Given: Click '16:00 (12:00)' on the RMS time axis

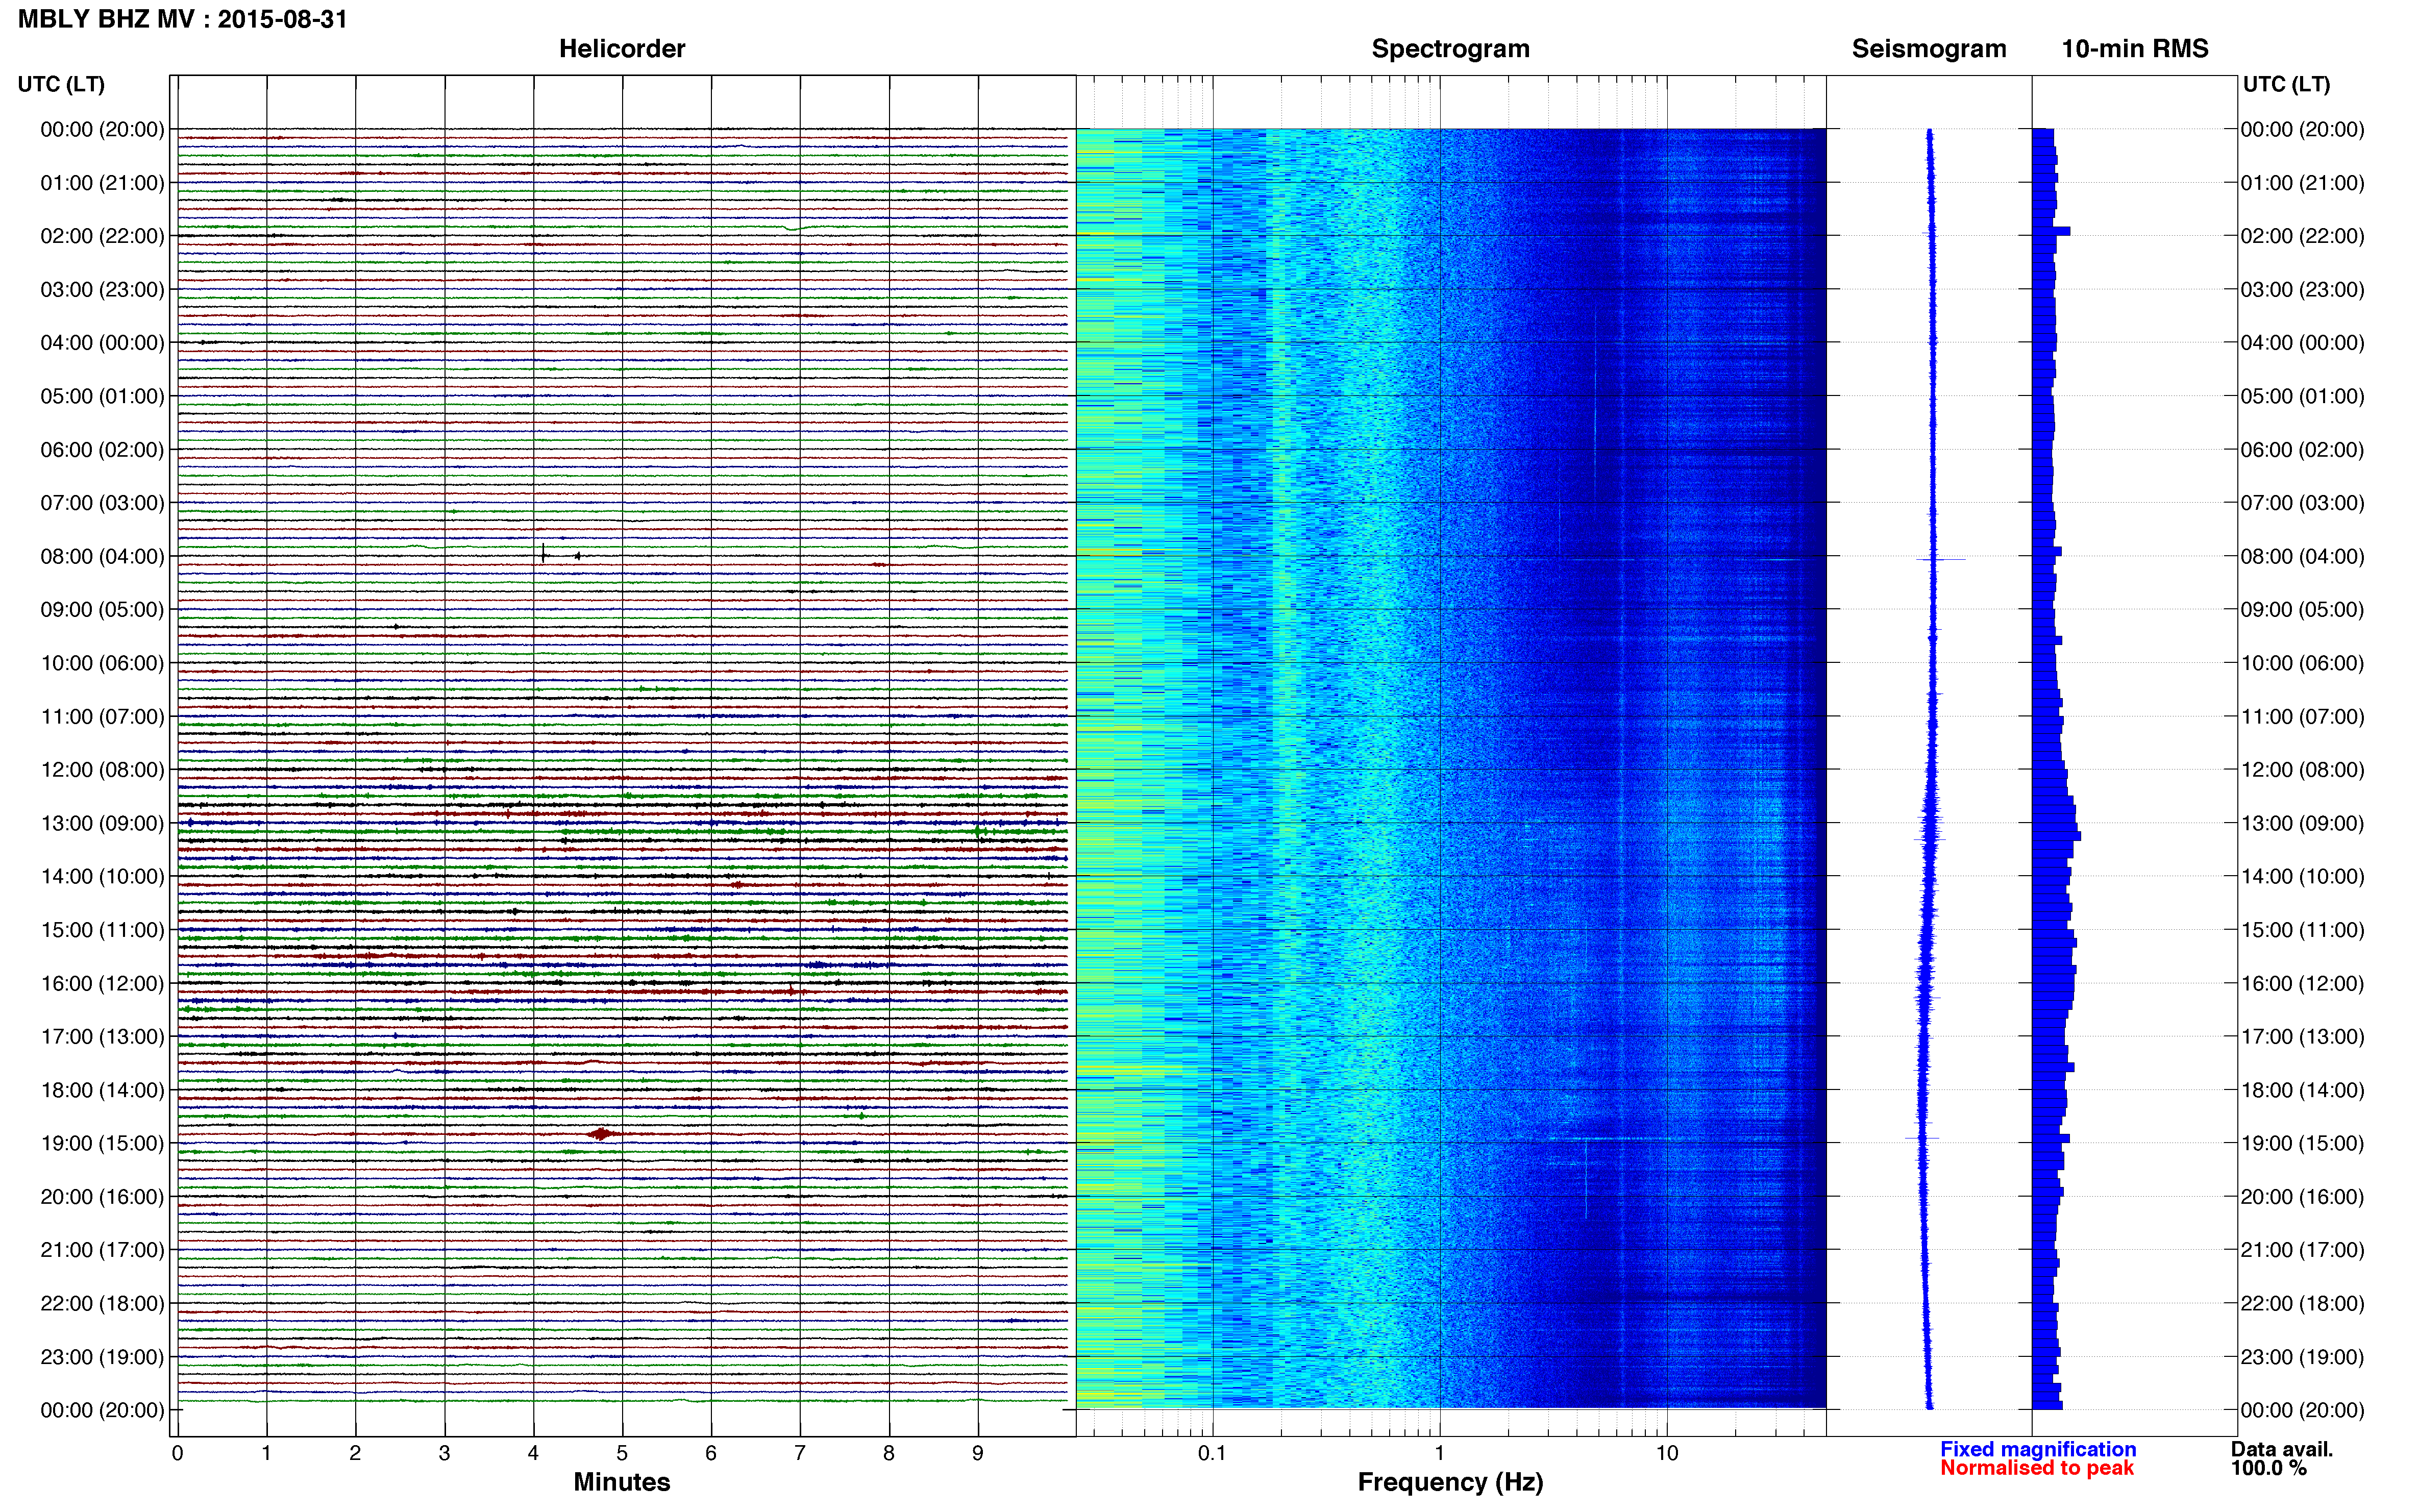Looking at the screenshot, I should pyautogui.click(x=2302, y=983).
